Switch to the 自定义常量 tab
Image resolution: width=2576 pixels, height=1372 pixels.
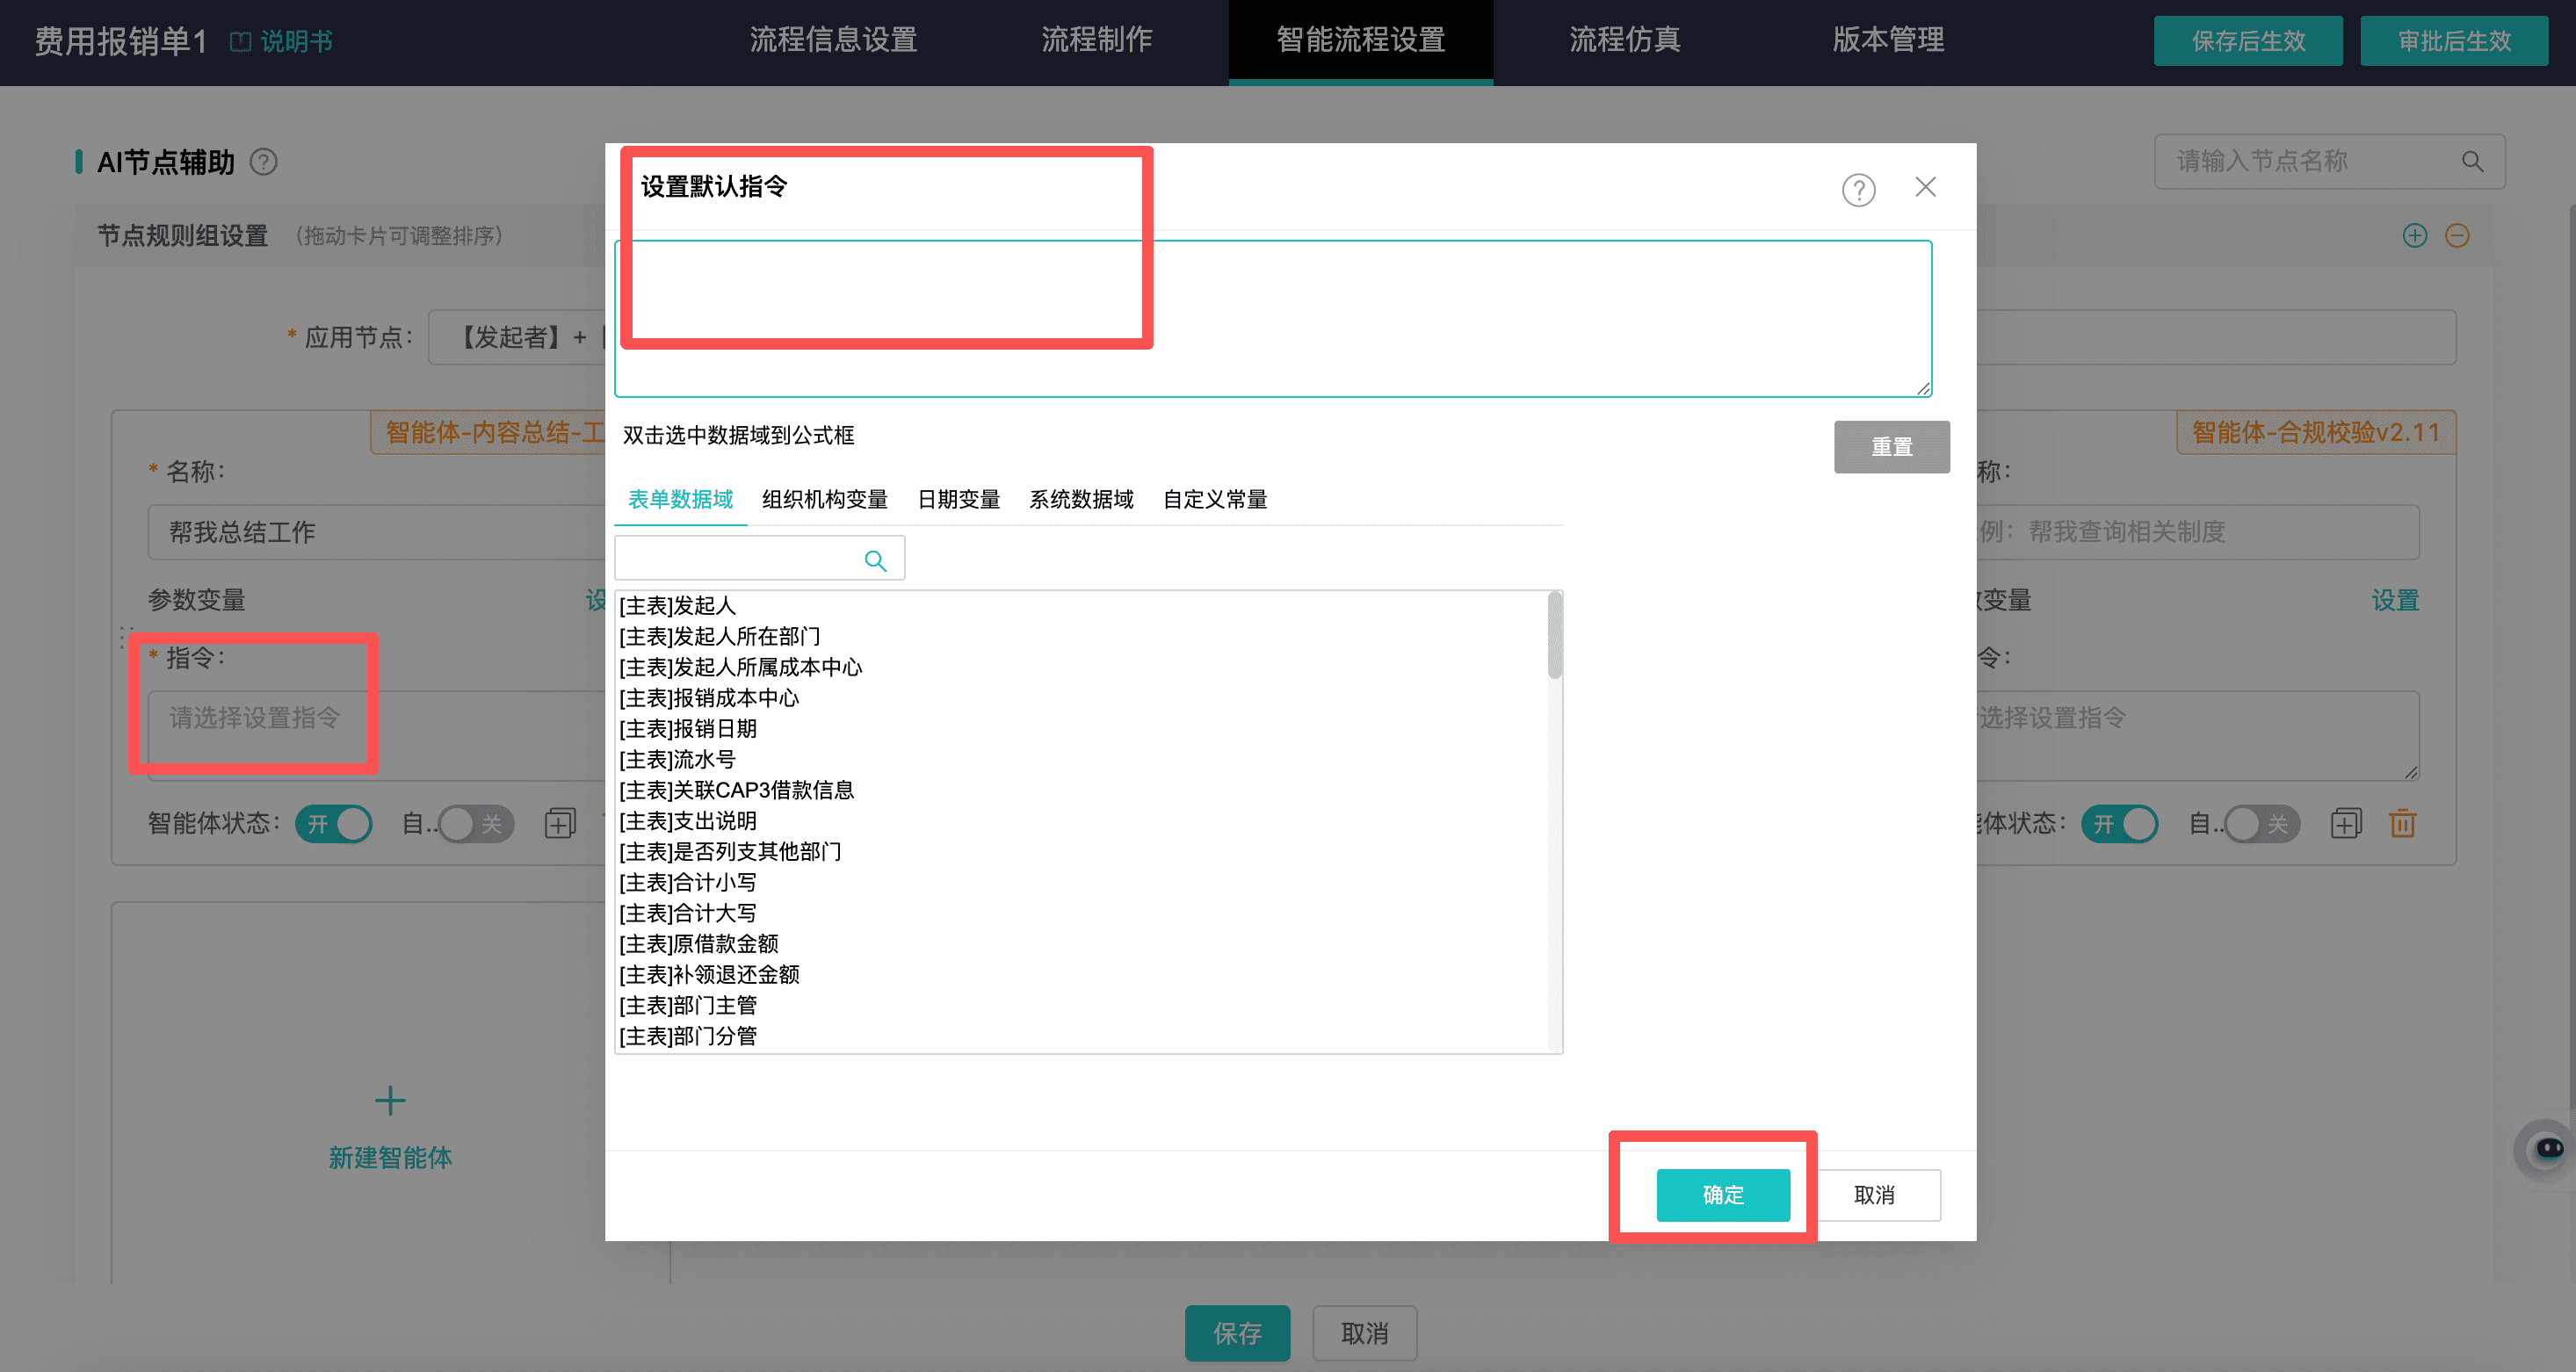(x=1215, y=499)
